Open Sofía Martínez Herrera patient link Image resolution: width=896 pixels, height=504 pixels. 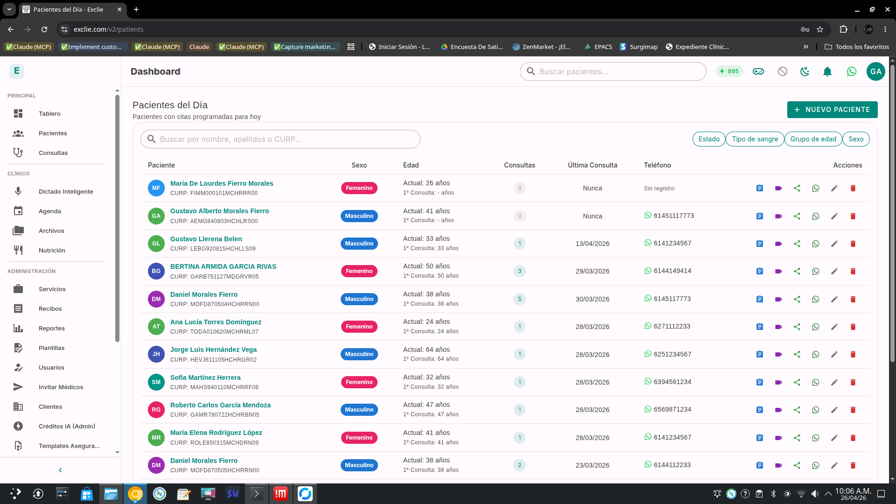point(205,378)
